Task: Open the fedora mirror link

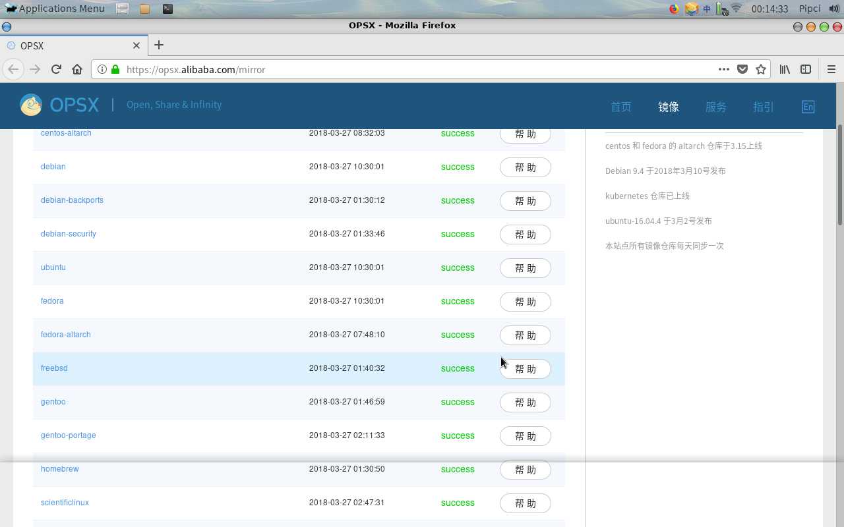Action: 52,301
